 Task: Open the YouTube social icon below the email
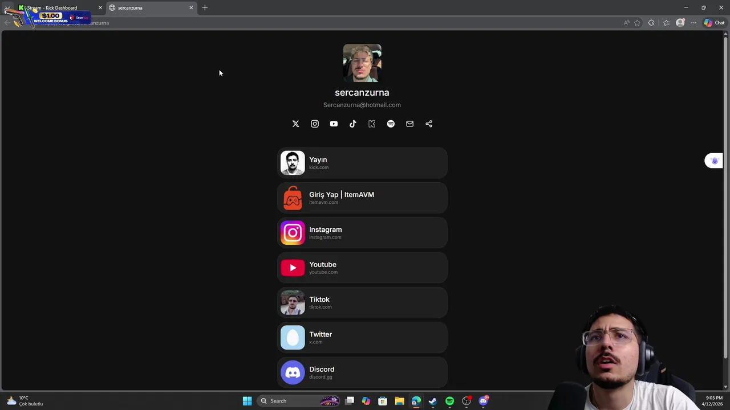[x=334, y=124]
